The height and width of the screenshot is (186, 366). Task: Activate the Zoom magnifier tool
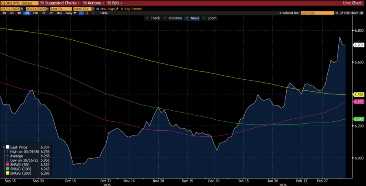pyautogui.click(x=209, y=18)
